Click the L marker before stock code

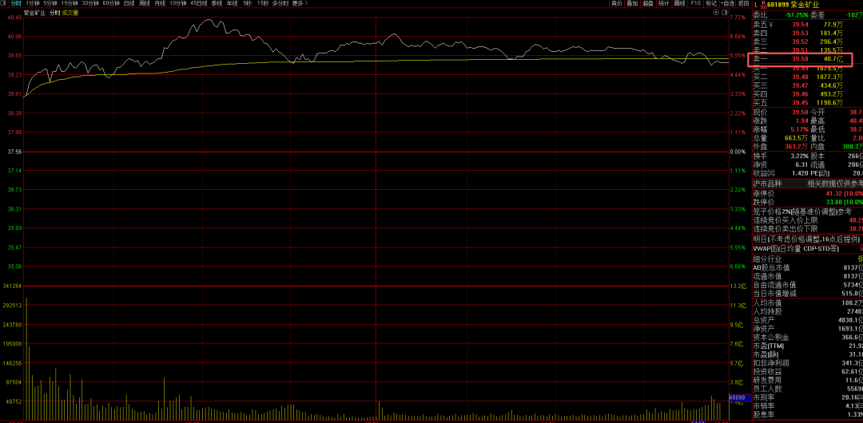757,4
